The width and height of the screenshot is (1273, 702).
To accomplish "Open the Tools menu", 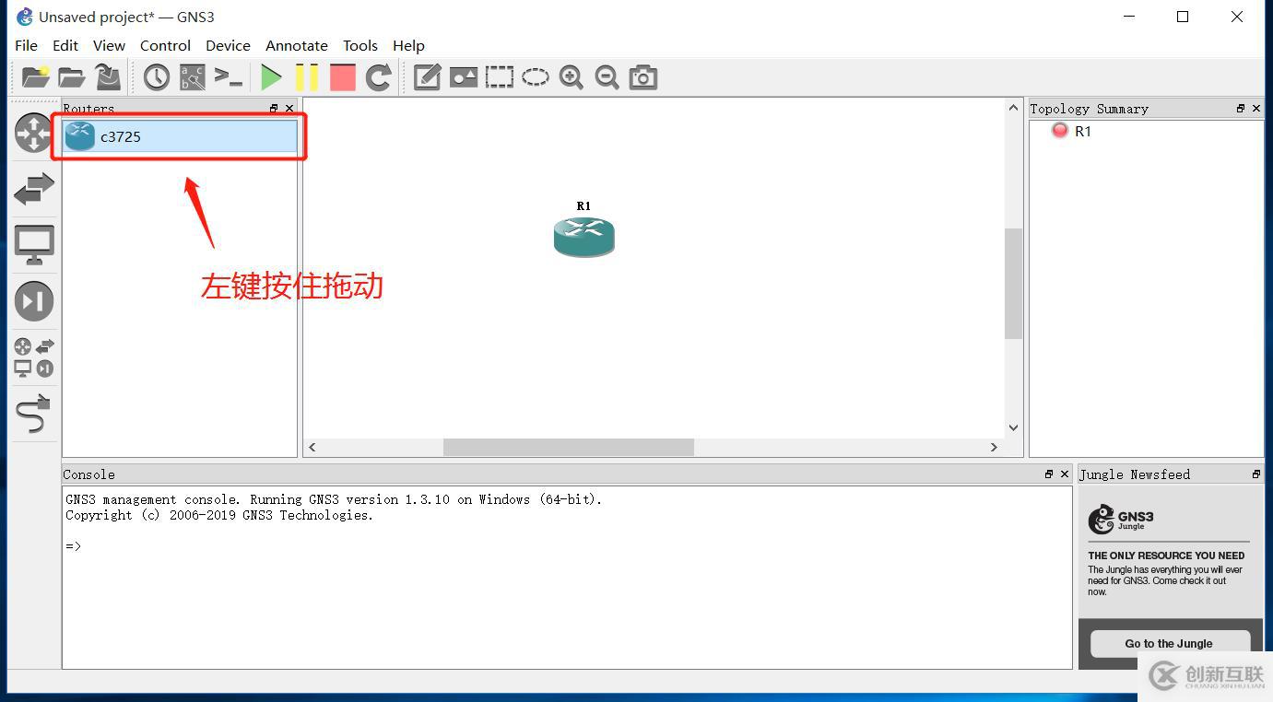I will pyautogui.click(x=360, y=45).
